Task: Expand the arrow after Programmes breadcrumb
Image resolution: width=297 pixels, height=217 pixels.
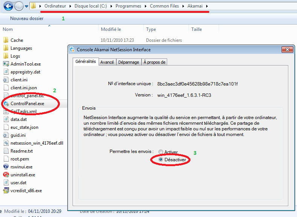Action: point(145,6)
